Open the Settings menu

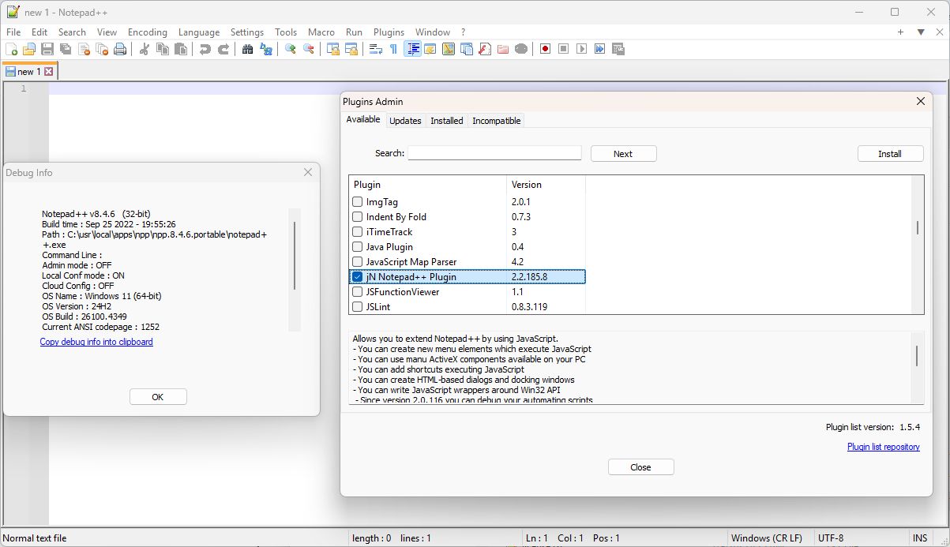tap(247, 32)
